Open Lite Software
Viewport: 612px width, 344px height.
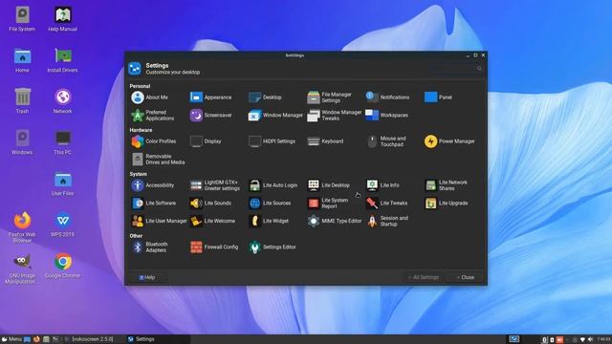(x=153, y=204)
